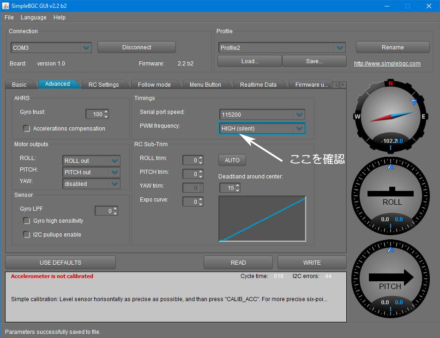
Task: Expand Serial port speed dropdown
Action: [x=300, y=114]
